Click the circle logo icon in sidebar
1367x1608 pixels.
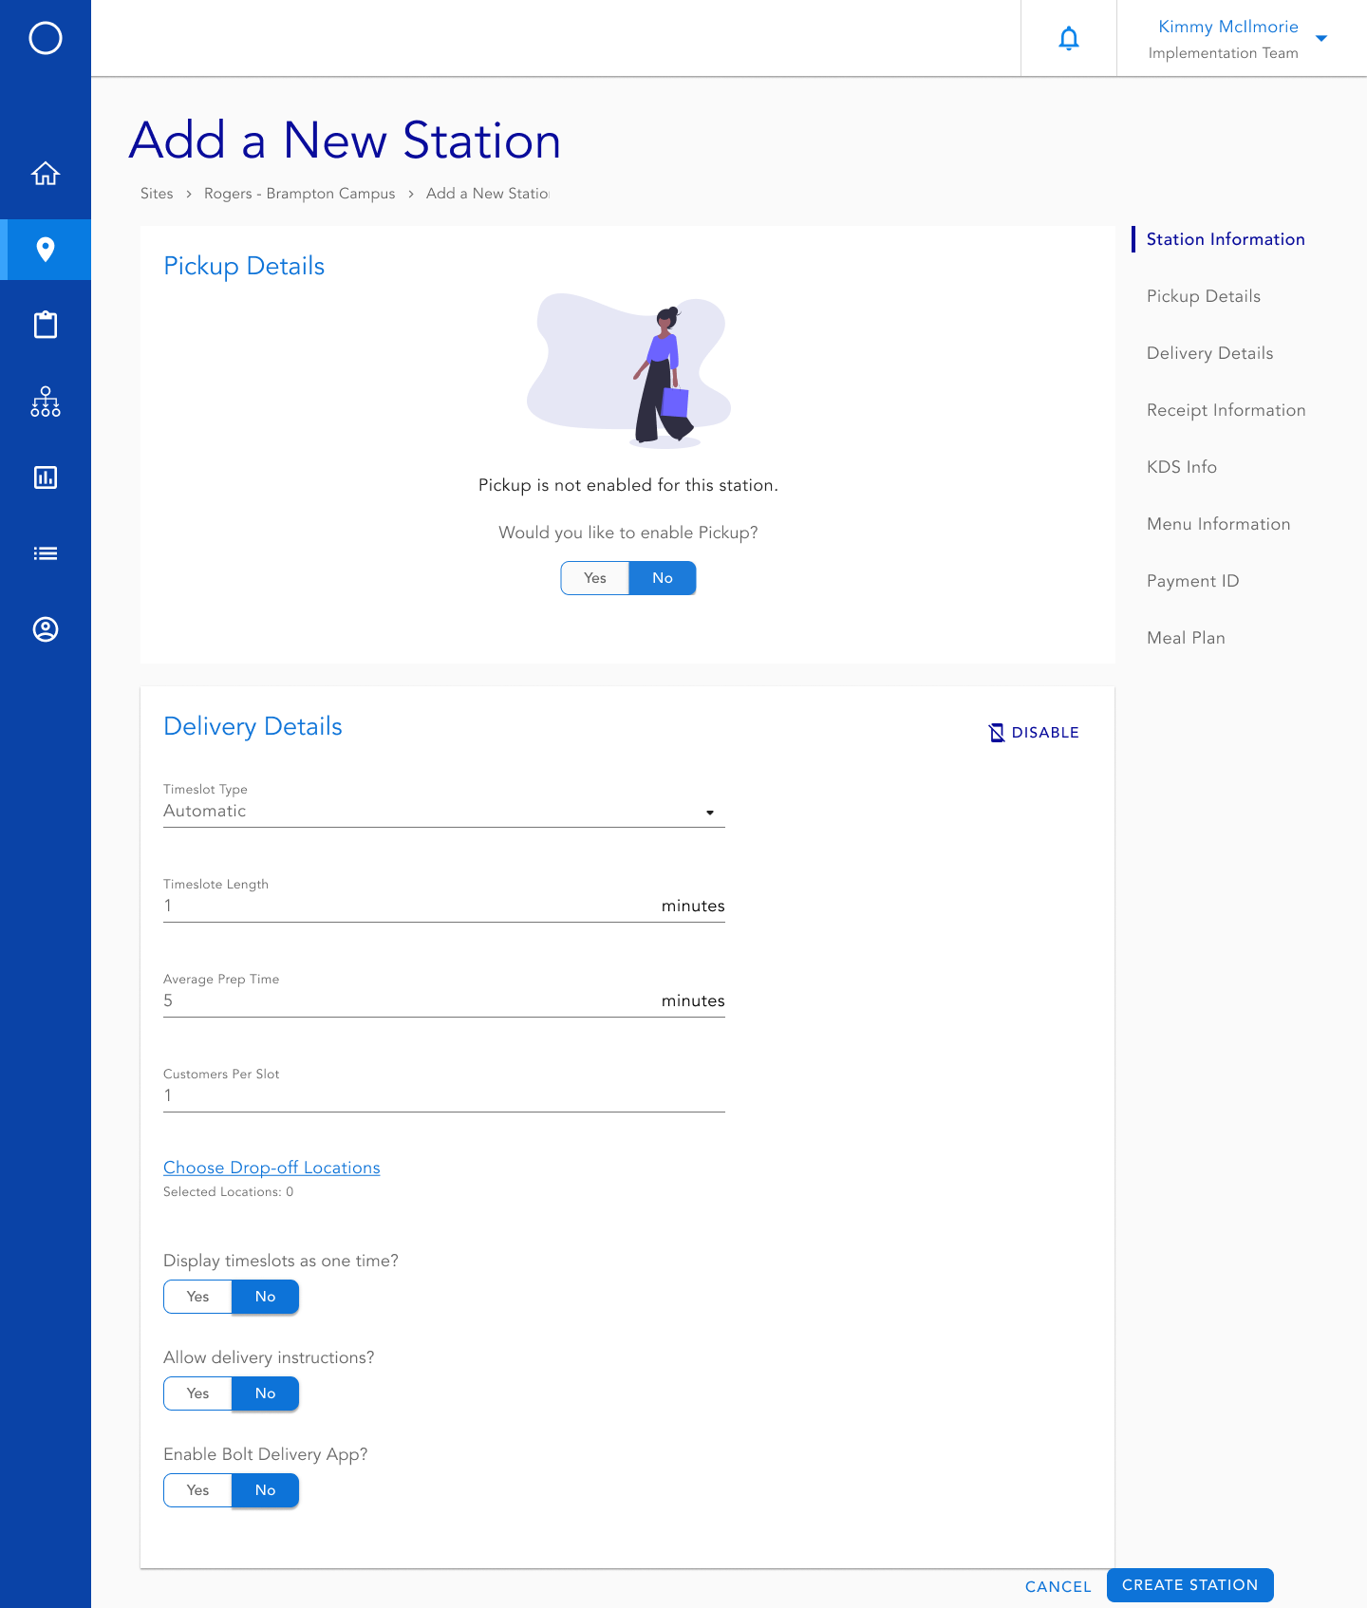[46, 38]
